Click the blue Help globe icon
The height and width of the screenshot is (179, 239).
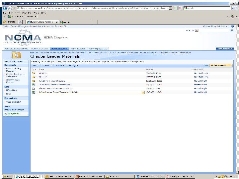(232, 26)
